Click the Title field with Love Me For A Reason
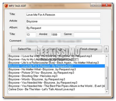Screen dimensions: 116x101 (63, 15)
